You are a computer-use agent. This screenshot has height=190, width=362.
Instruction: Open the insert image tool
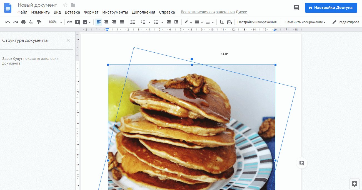click(x=85, y=22)
